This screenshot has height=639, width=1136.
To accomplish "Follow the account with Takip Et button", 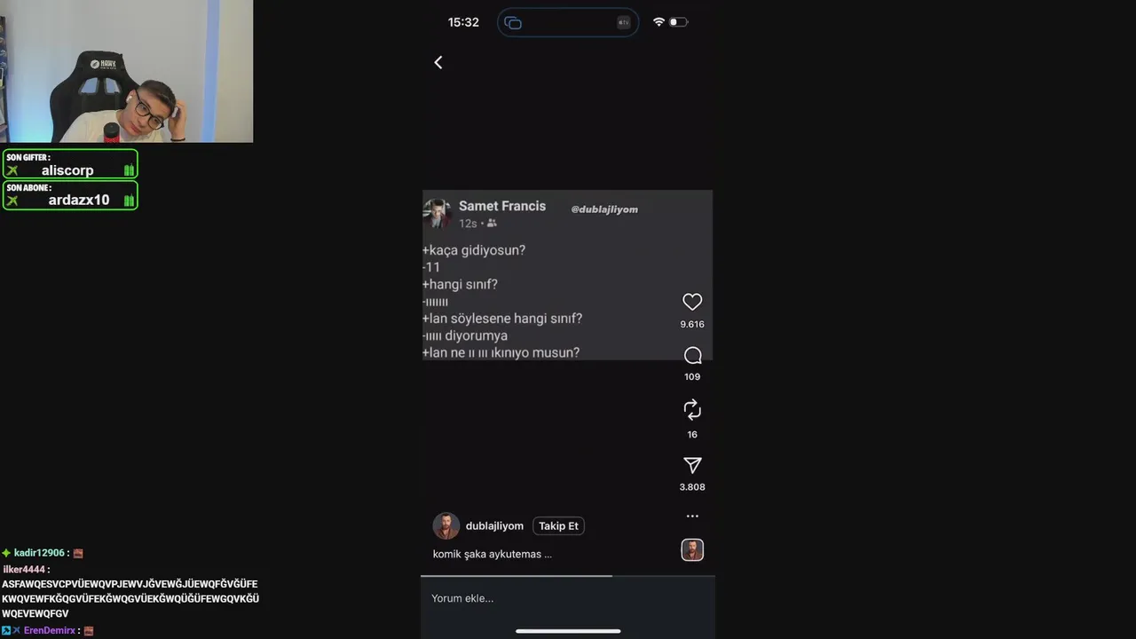I will click(558, 526).
